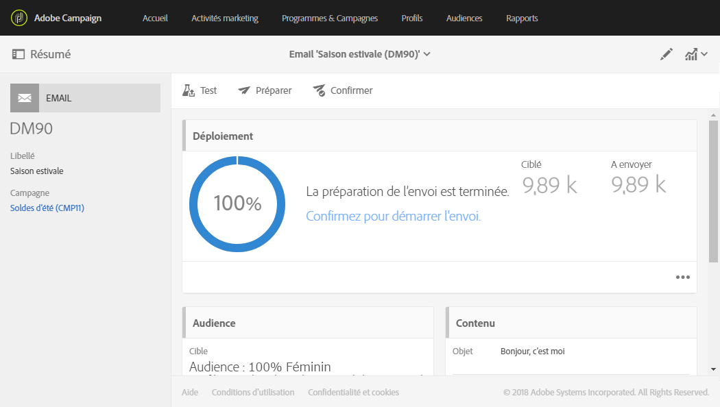Click the Confirmer send icon

319,90
